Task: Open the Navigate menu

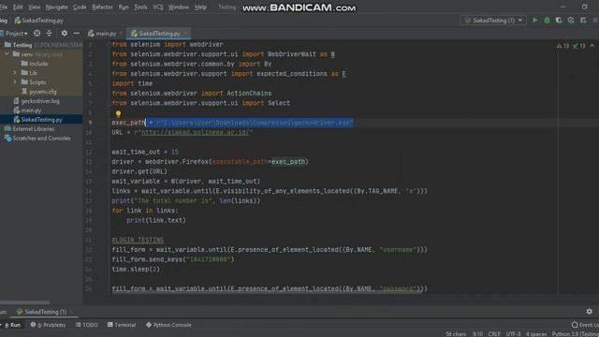Action: pos(56,7)
